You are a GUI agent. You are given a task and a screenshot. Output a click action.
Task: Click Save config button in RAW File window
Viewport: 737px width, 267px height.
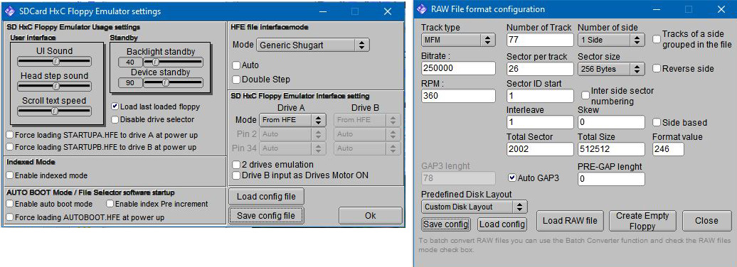(x=445, y=224)
